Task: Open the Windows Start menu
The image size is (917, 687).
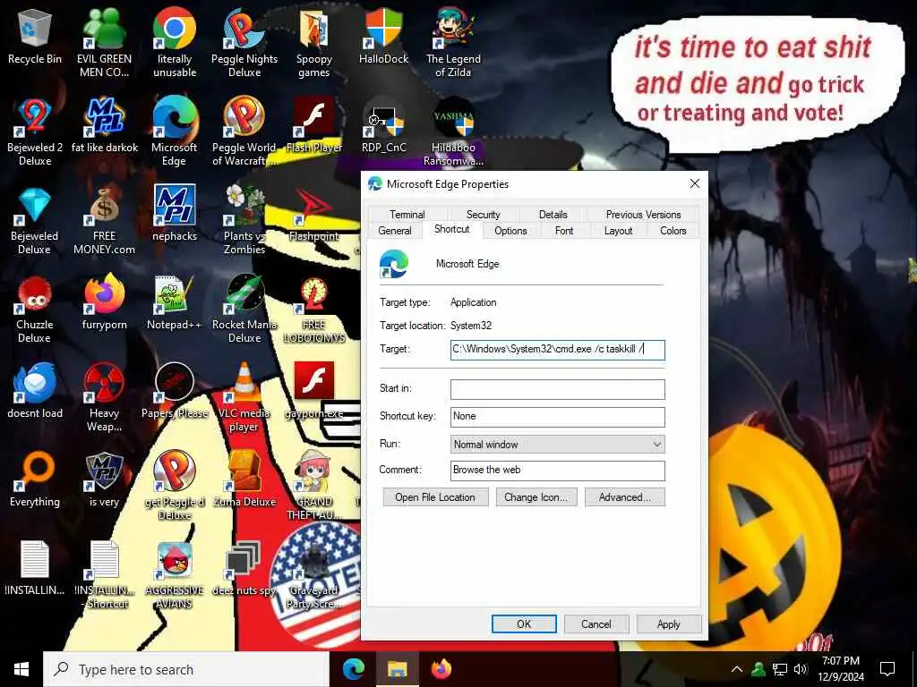Action: click(x=21, y=669)
